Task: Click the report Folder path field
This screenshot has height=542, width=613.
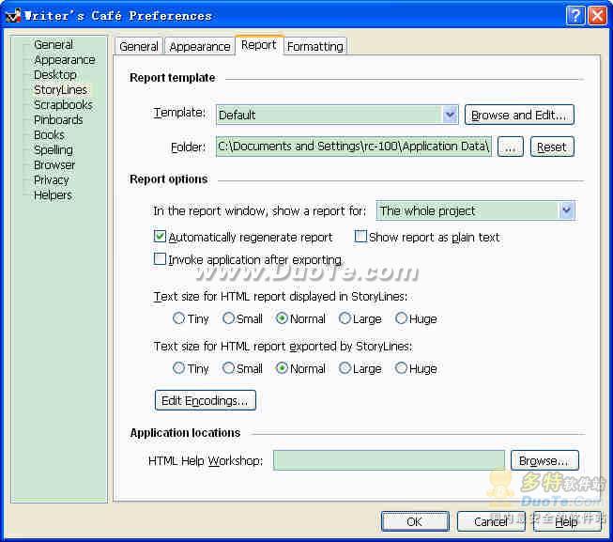Action: tap(353, 147)
